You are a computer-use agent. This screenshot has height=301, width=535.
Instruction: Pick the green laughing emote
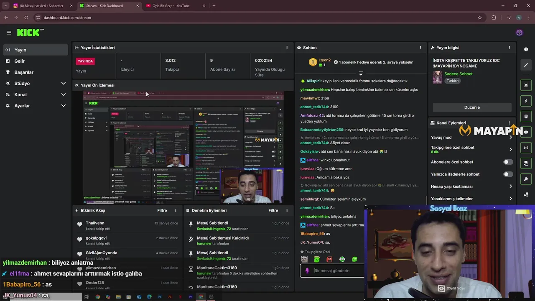[x=355, y=259]
